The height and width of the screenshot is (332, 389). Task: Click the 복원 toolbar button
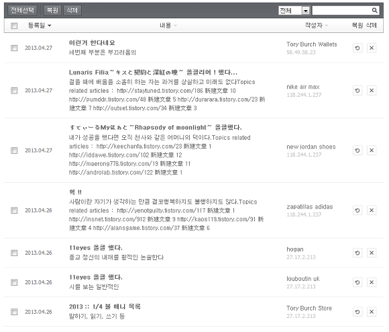click(x=52, y=10)
